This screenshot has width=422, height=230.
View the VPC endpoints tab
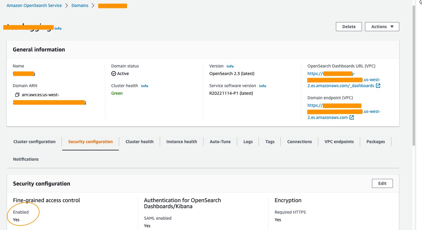coord(339,142)
